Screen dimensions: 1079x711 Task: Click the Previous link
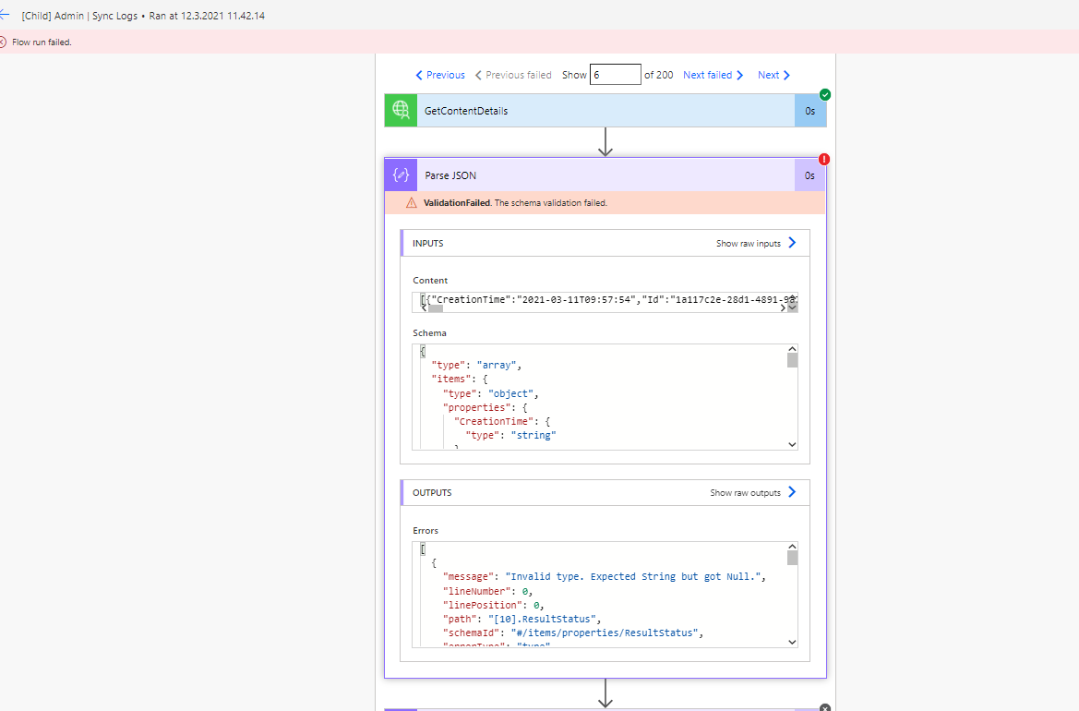439,75
